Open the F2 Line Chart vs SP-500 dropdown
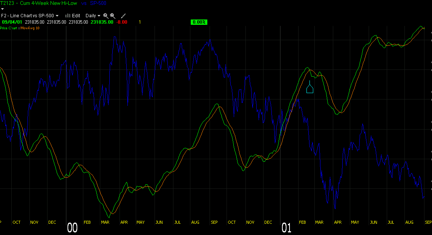The height and width of the screenshot is (235, 432). tap(30, 16)
